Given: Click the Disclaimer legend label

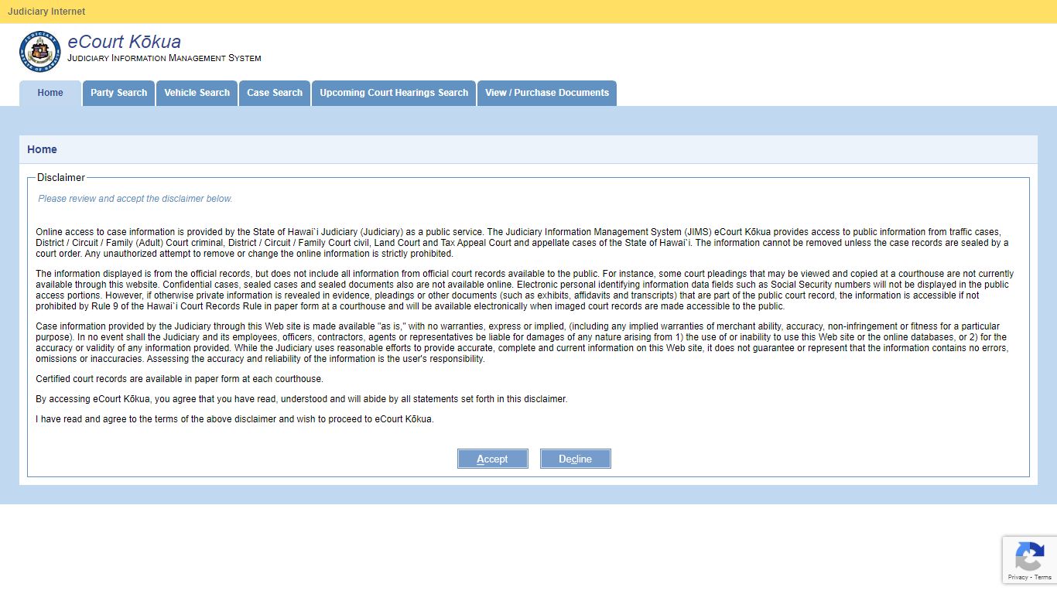Looking at the screenshot, I should pyautogui.click(x=61, y=178).
